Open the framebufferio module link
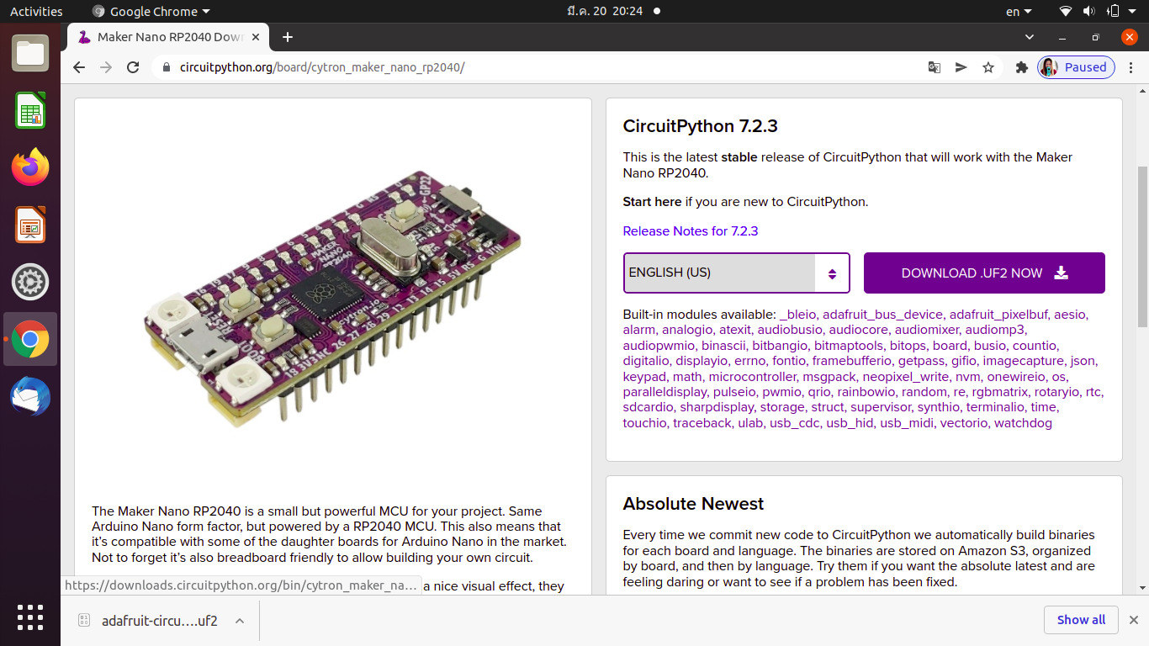 tap(852, 360)
